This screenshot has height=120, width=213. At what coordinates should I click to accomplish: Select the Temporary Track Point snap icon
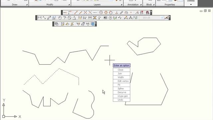point(65,13)
